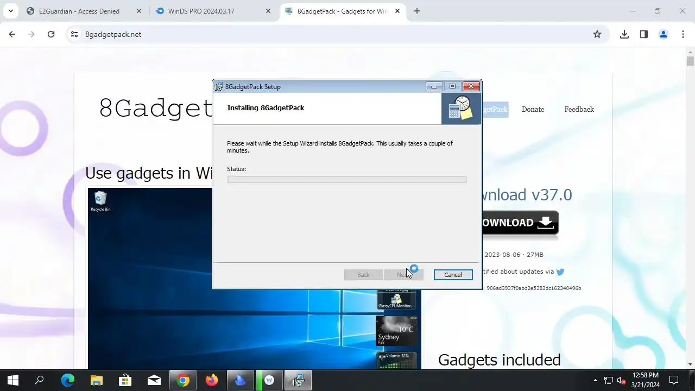Click the calculator and clock installer banner image
The height and width of the screenshot is (391, 695).
(461, 109)
